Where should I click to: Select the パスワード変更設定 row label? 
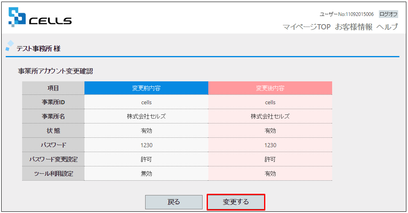coord(53,159)
